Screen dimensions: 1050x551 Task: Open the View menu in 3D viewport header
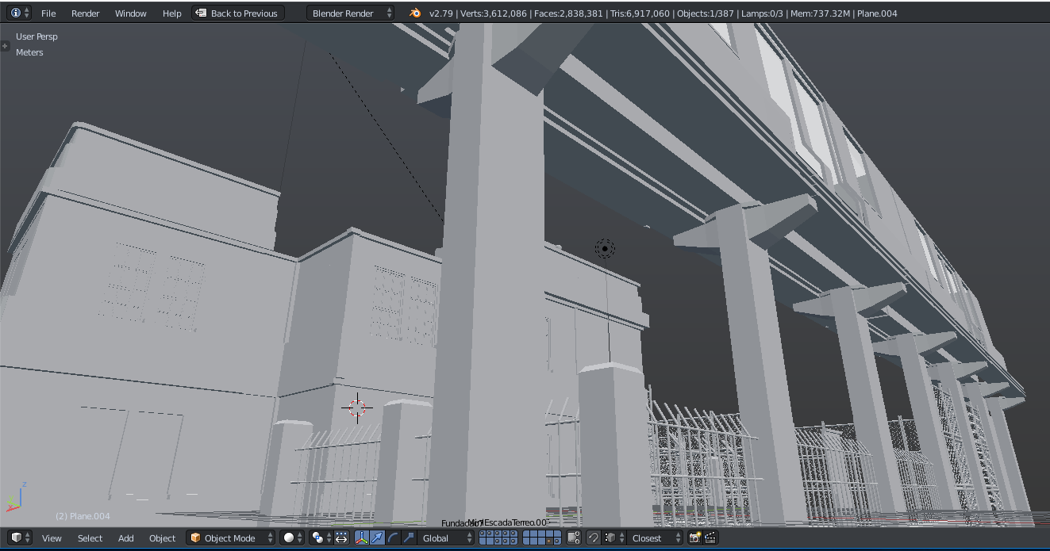(x=52, y=538)
